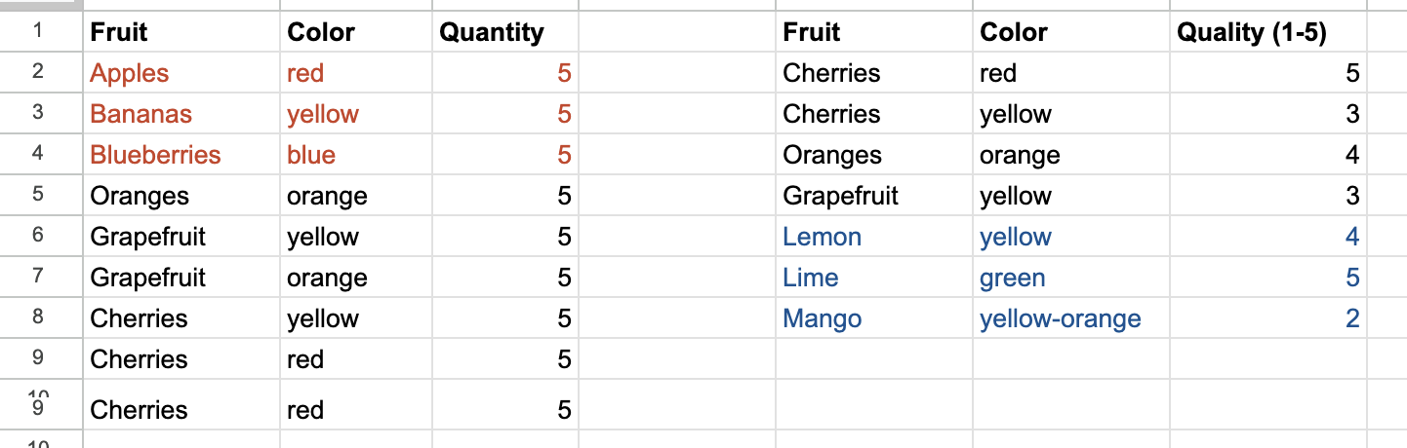Click the Color header above Lemon's column
Viewport: 1407px width, 448px height.
tap(1014, 32)
